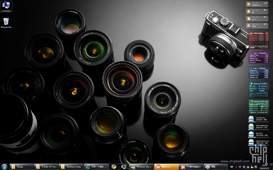Screen dimensions: 273x170
Task: Switch to Desktop Using folder taskbar button
Action: point(71,167)
